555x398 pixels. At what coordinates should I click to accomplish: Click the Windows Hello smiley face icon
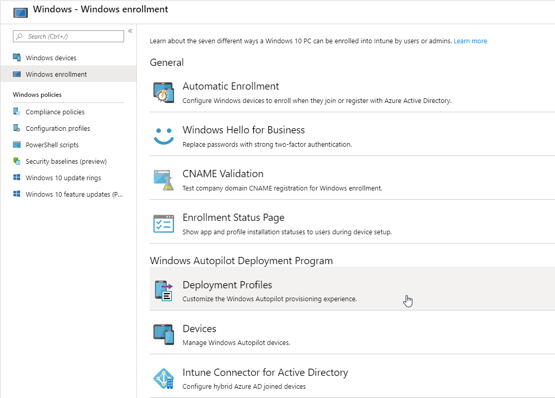[x=164, y=136]
